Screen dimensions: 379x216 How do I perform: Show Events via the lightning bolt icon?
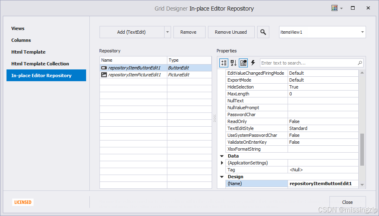[253, 63]
